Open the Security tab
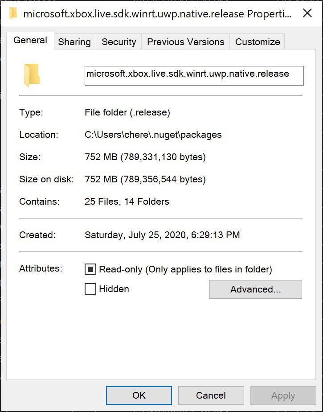 pyautogui.click(x=119, y=42)
